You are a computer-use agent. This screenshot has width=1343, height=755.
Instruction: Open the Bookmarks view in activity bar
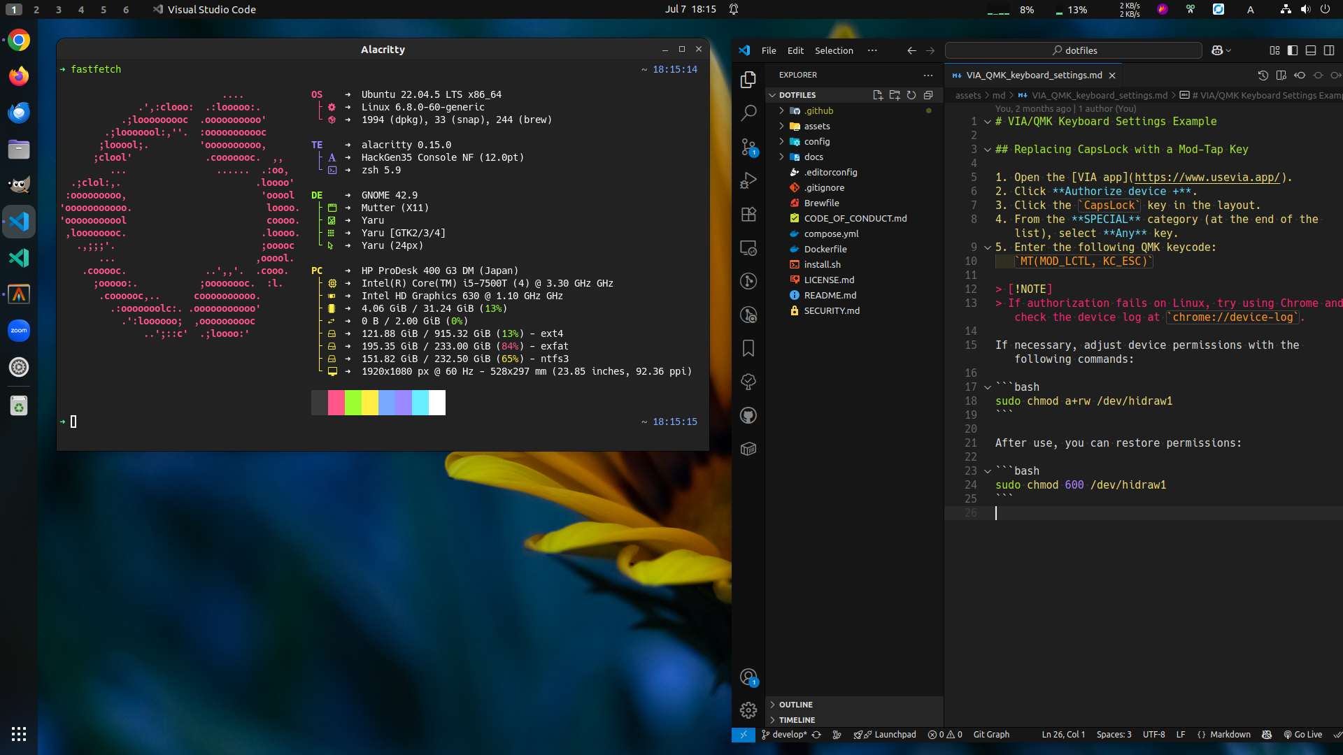click(x=748, y=348)
